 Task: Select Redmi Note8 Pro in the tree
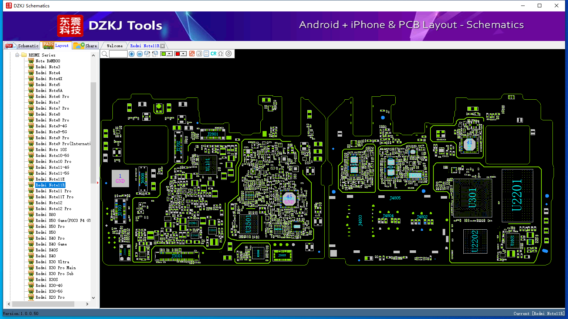click(53, 120)
